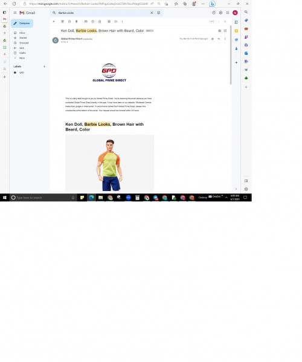The image size is (302, 362).
Task: Snooze this email from toolbar
Action: point(93,22)
